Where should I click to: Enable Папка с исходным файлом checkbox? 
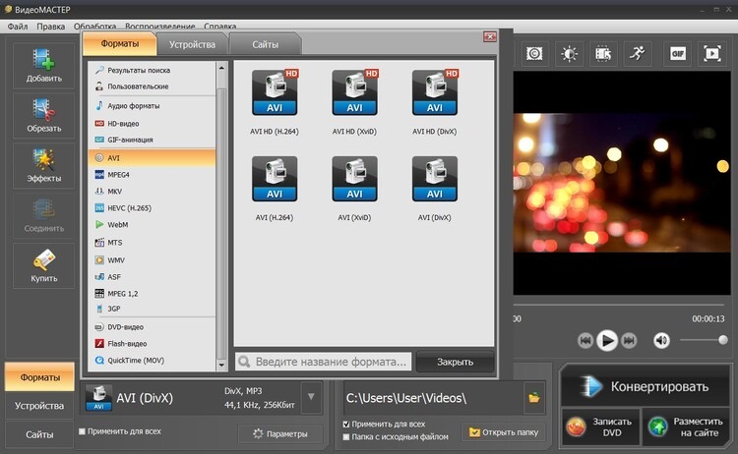(x=346, y=437)
